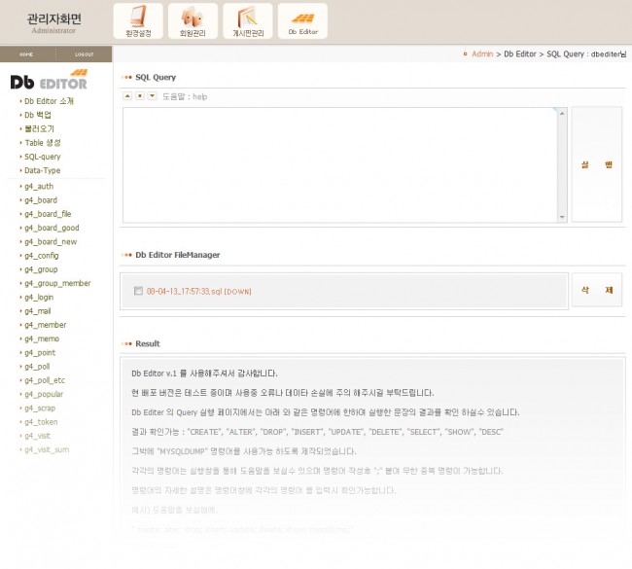Screen dimensions: 632x569
Task: Tick the checkbox for 08-04-13 sql backup
Action: pyautogui.click(x=138, y=291)
